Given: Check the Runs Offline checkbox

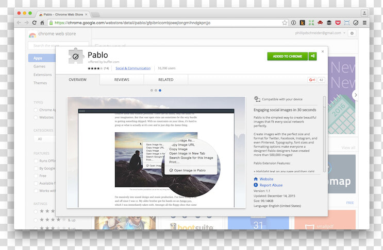Looking at the screenshot, I should coord(36,161).
